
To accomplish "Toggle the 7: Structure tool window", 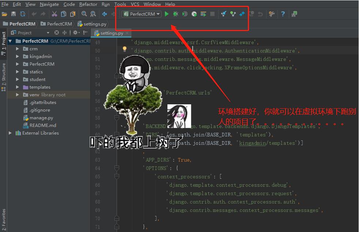I will 3,77.
